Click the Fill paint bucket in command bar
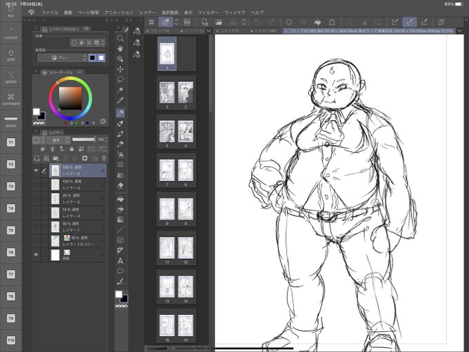This screenshot has height=352, width=469. pos(318,22)
